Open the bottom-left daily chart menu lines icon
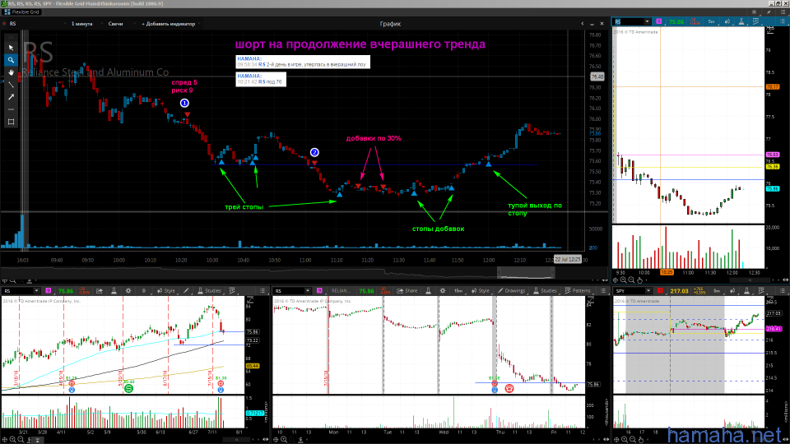 pos(263,291)
